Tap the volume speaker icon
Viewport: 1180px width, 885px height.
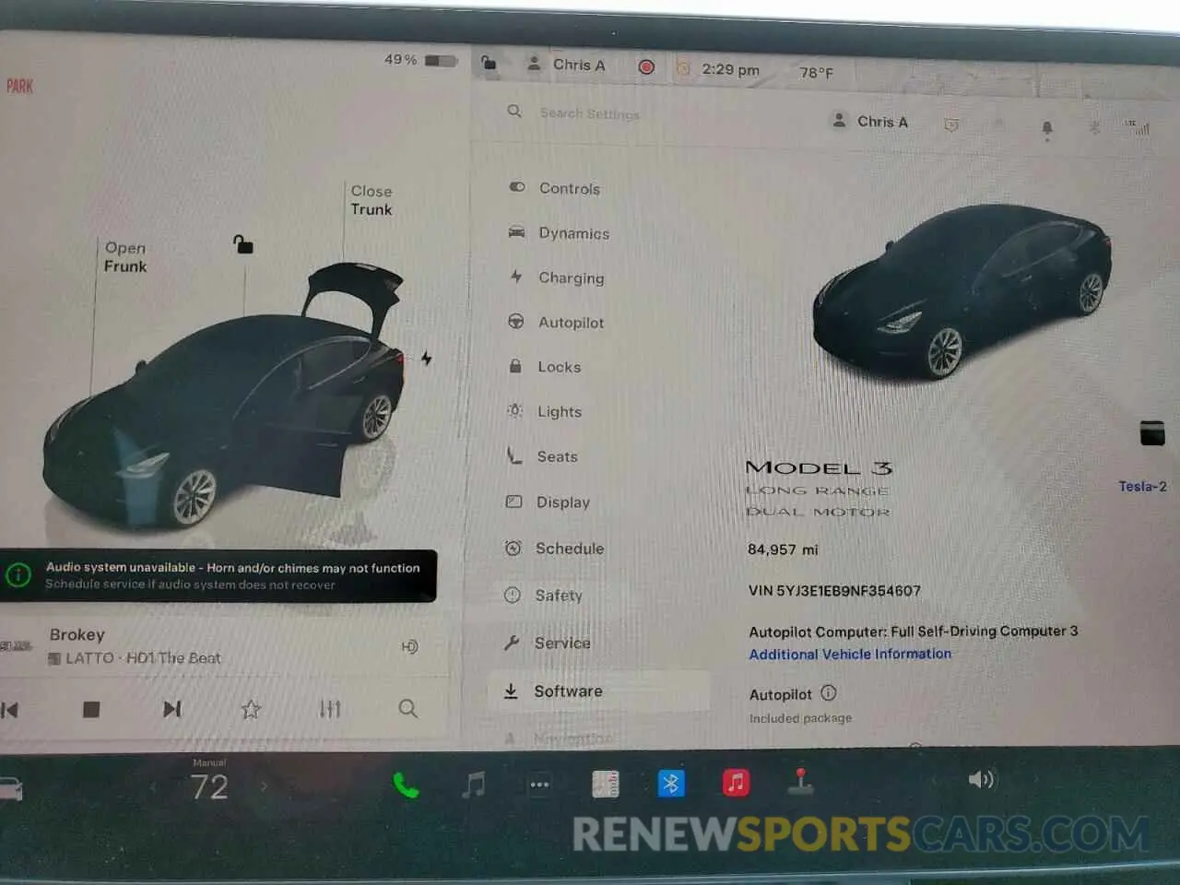(x=981, y=780)
